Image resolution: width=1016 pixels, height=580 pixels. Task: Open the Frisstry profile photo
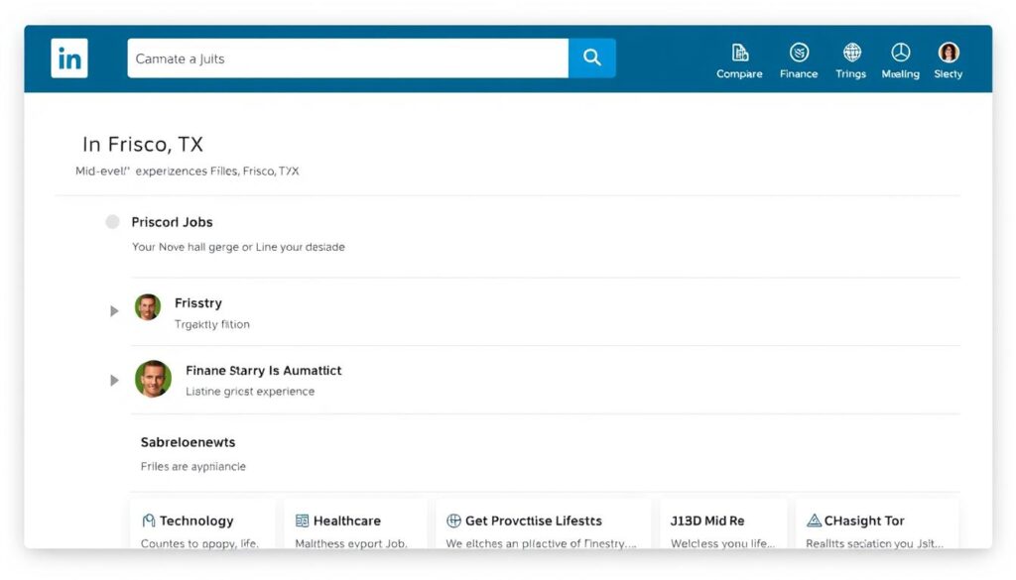coord(148,307)
